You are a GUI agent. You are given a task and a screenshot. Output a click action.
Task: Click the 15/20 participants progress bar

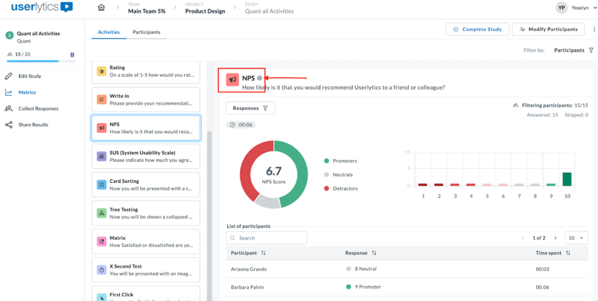pyautogui.click(x=41, y=61)
